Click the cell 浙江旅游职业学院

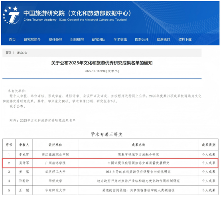(55, 154)
